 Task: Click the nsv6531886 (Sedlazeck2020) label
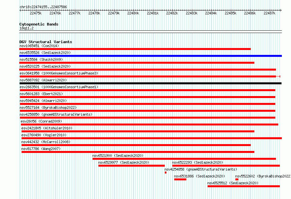pyautogui.click(x=199, y=176)
